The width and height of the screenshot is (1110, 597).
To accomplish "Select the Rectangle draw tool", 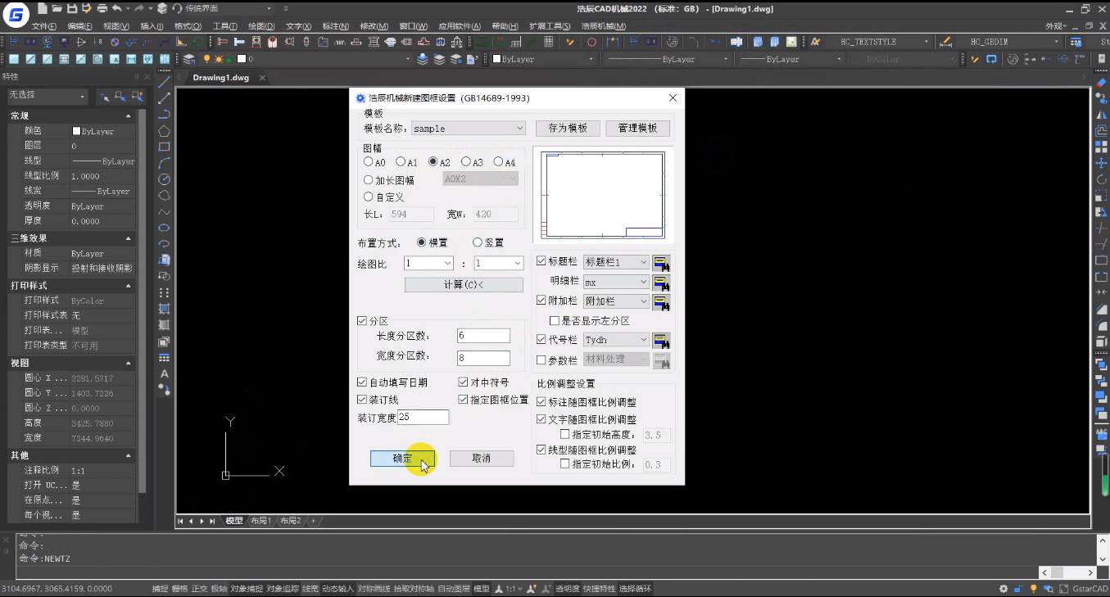I will pyautogui.click(x=164, y=147).
